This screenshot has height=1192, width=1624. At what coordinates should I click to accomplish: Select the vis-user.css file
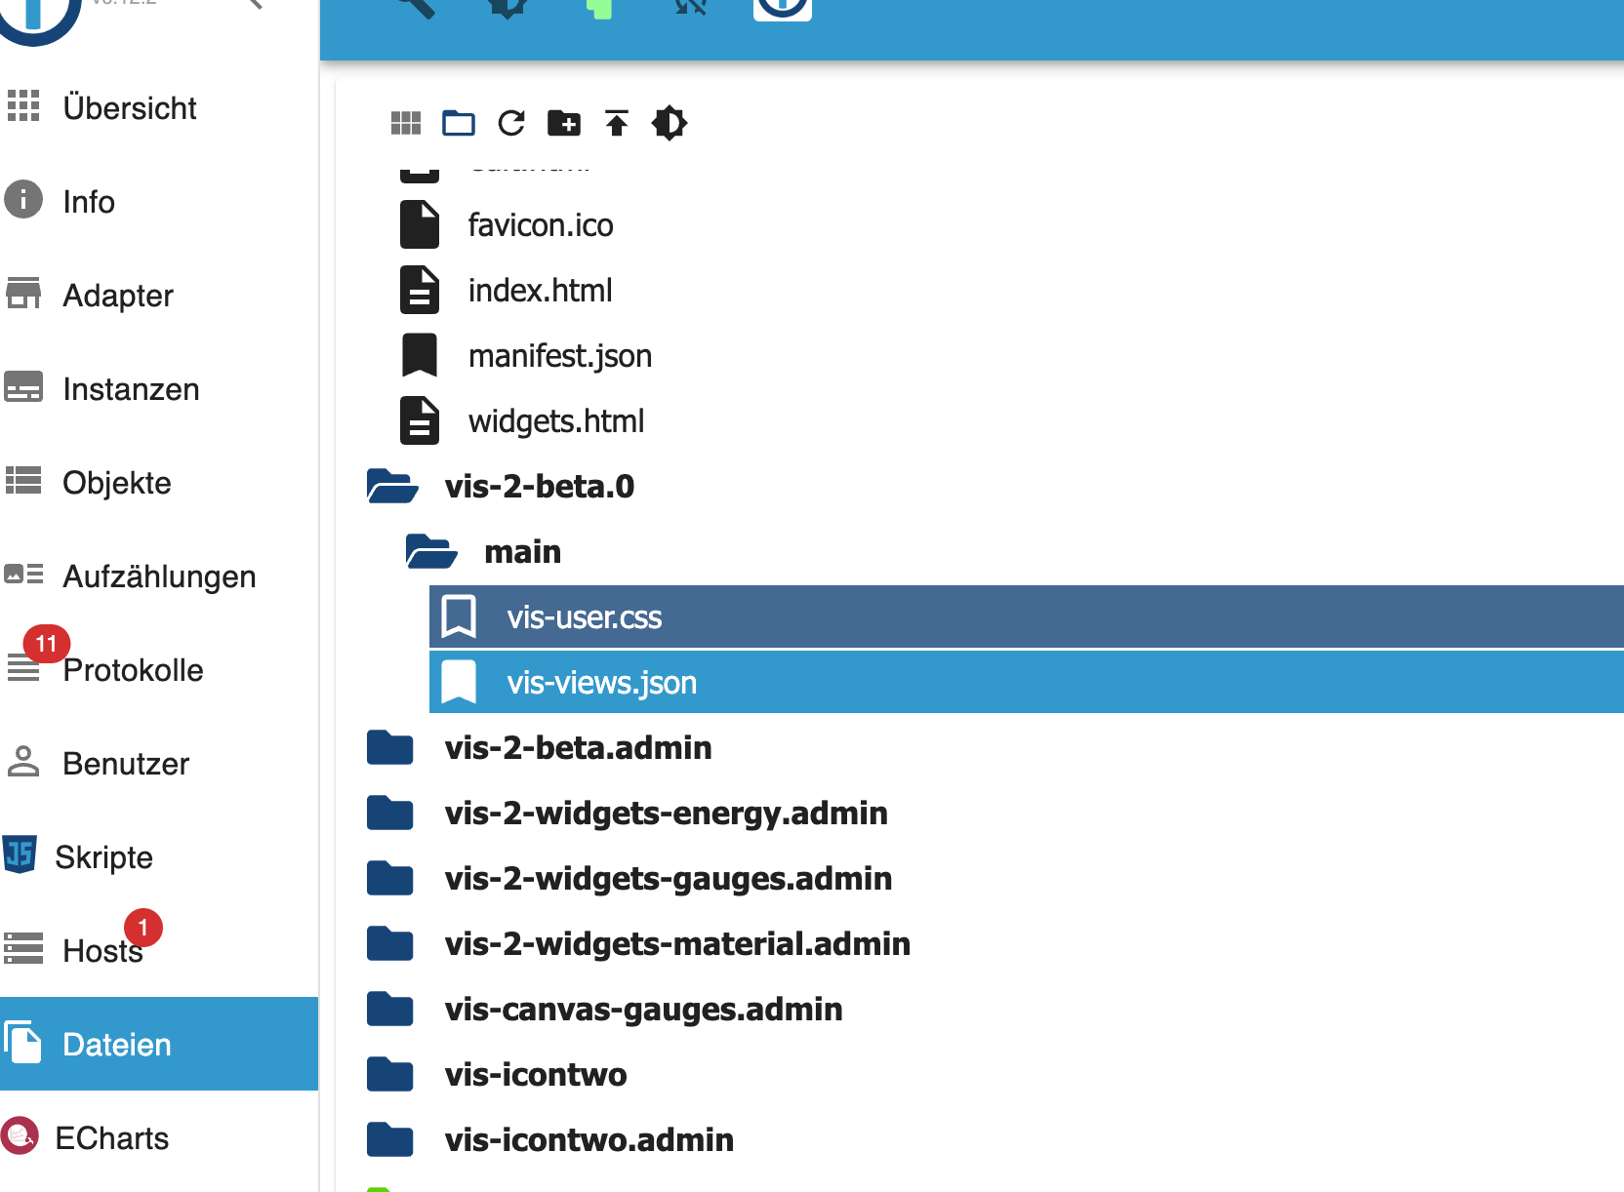click(x=1027, y=617)
